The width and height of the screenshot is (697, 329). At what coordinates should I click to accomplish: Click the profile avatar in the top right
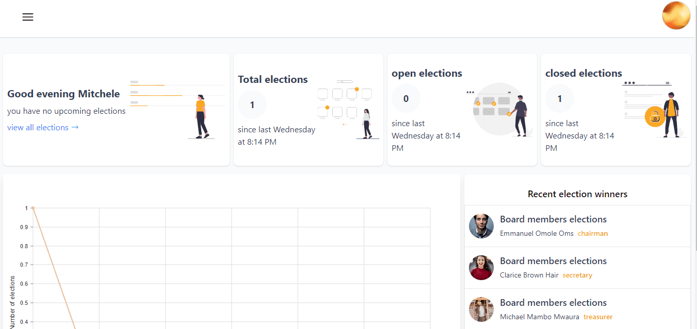[676, 15]
